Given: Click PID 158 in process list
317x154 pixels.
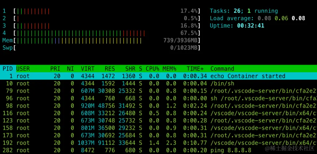Looking at the screenshot, I should click(x=8, y=128).
